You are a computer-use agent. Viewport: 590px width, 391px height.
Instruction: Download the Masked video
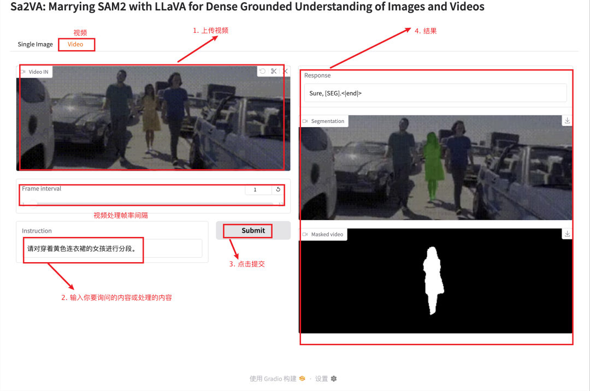567,234
